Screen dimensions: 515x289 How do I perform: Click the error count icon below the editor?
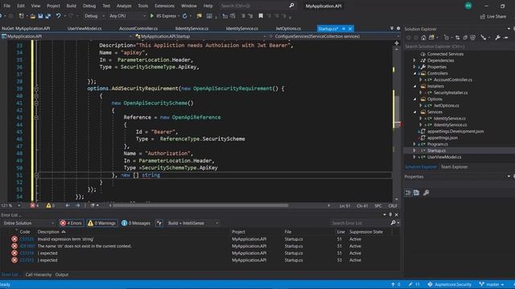coord(32,206)
